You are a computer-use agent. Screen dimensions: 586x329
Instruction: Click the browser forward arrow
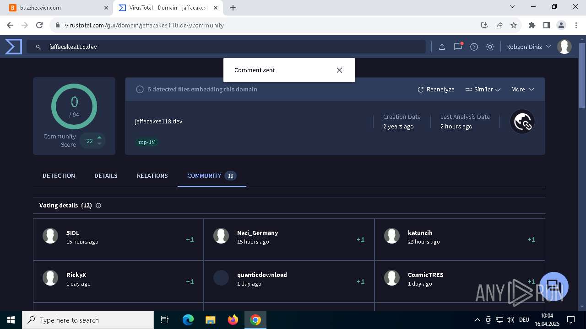[x=25, y=25]
